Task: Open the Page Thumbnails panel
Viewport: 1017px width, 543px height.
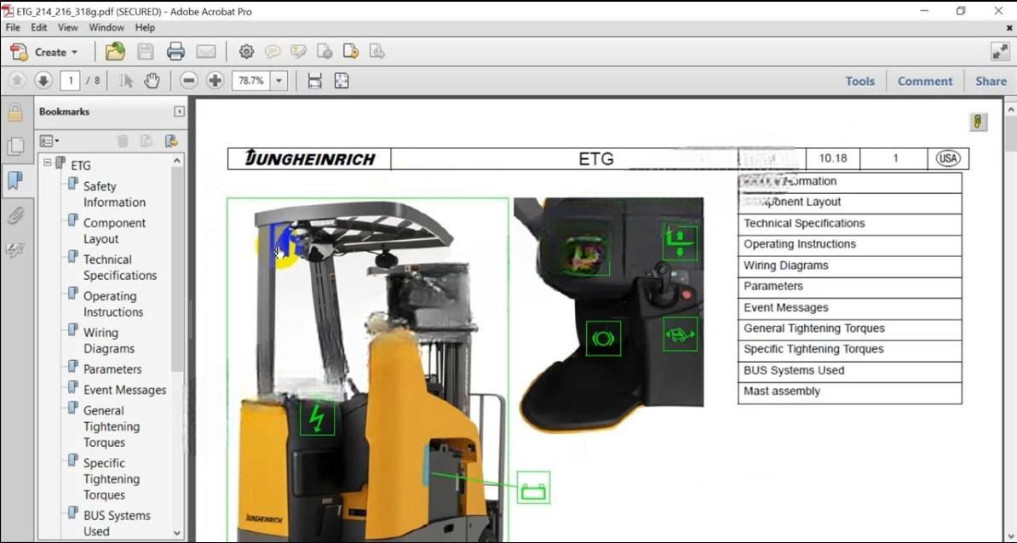Action: point(15,146)
